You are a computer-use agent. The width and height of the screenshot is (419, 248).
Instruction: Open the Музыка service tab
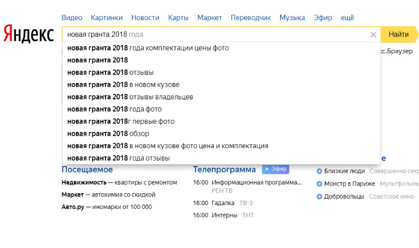[x=292, y=17]
